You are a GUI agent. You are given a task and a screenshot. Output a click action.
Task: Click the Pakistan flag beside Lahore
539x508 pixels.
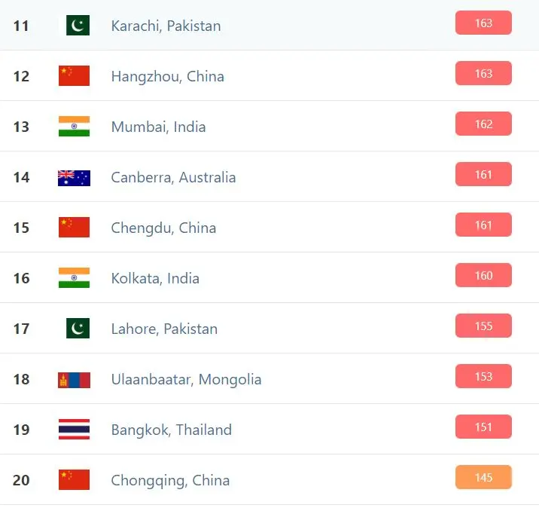pos(75,328)
